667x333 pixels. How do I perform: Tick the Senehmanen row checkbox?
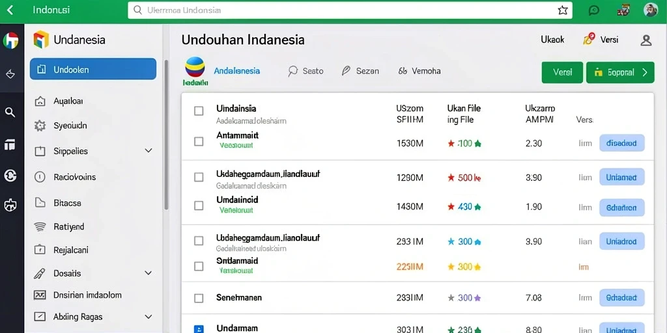pos(199,298)
